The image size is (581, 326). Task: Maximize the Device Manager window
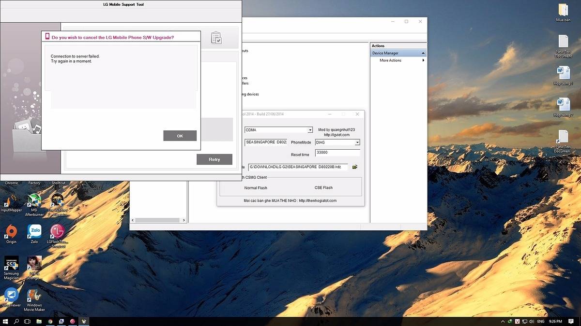click(406, 21)
